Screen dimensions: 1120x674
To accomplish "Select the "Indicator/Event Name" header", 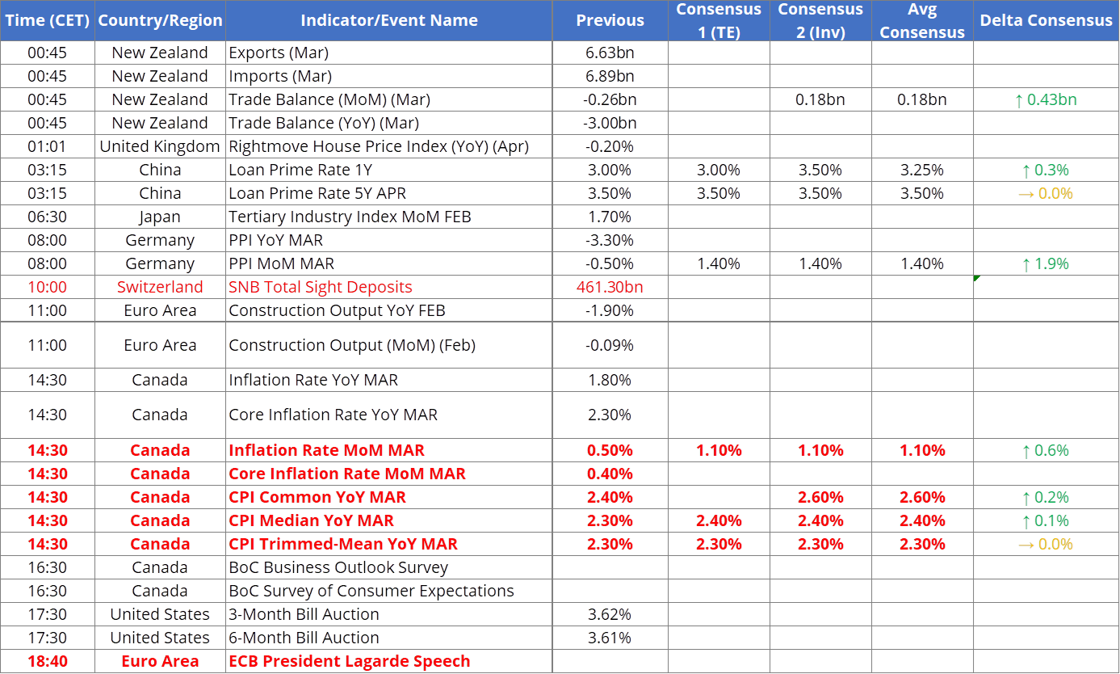I will pyautogui.click(x=389, y=20).
